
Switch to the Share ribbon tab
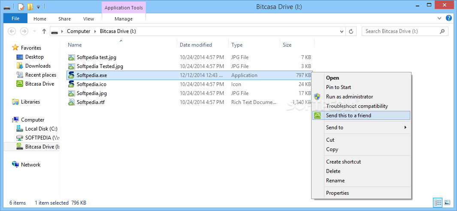click(x=64, y=19)
